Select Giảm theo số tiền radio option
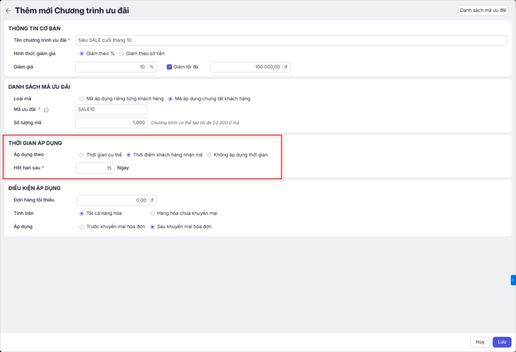516x352 pixels. coord(121,53)
